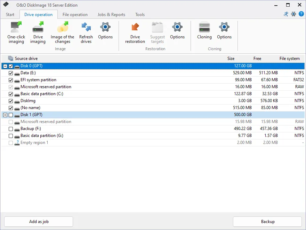Start One-click imaging
The height and width of the screenshot is (230, 306).
tap(16, 32)
